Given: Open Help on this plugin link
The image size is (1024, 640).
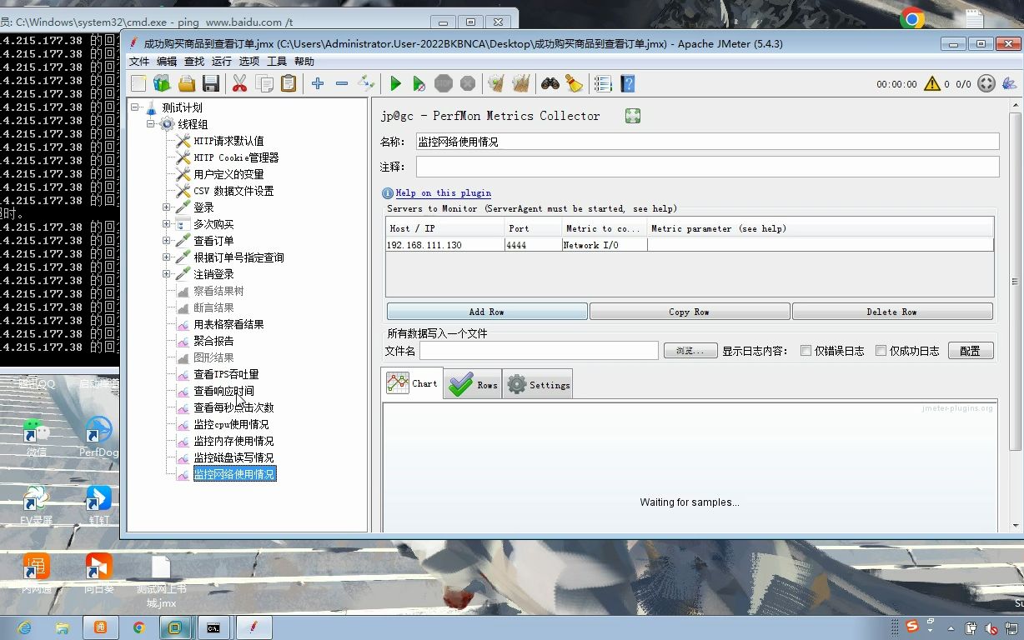Looking at the screenshot, I should click(x=444, y=192).
